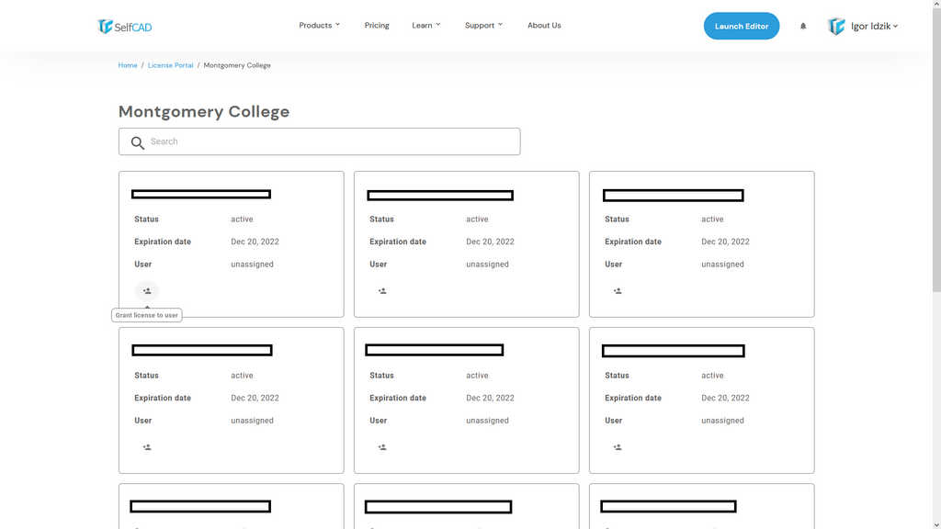Click the grant-license icon showing the tooltip
This screenshot has height=529, width=941.
click(x=147, y=291)
